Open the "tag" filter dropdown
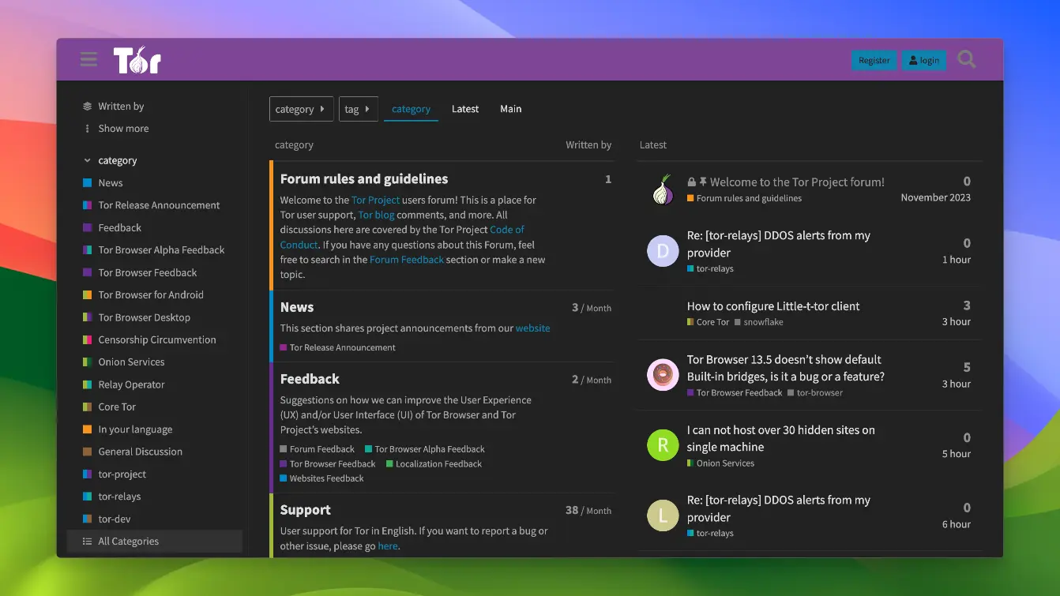 (358, 108)
